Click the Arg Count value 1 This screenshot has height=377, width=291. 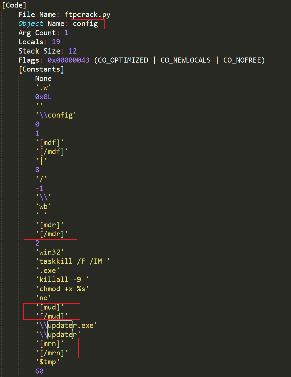[x=66, y=33]
